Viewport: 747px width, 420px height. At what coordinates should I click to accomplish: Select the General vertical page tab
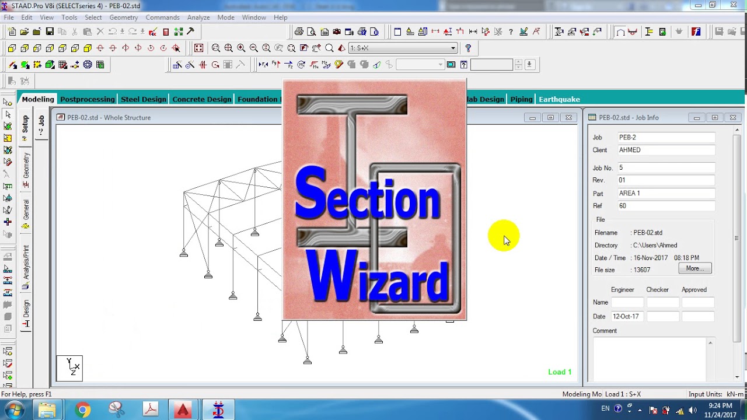[26, 214]
